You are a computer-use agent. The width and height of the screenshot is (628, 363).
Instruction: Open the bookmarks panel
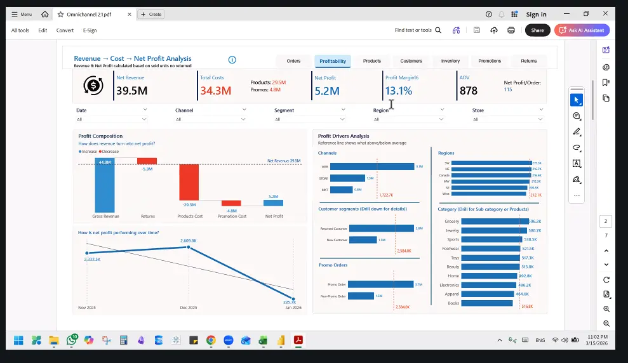coord(606,82)
